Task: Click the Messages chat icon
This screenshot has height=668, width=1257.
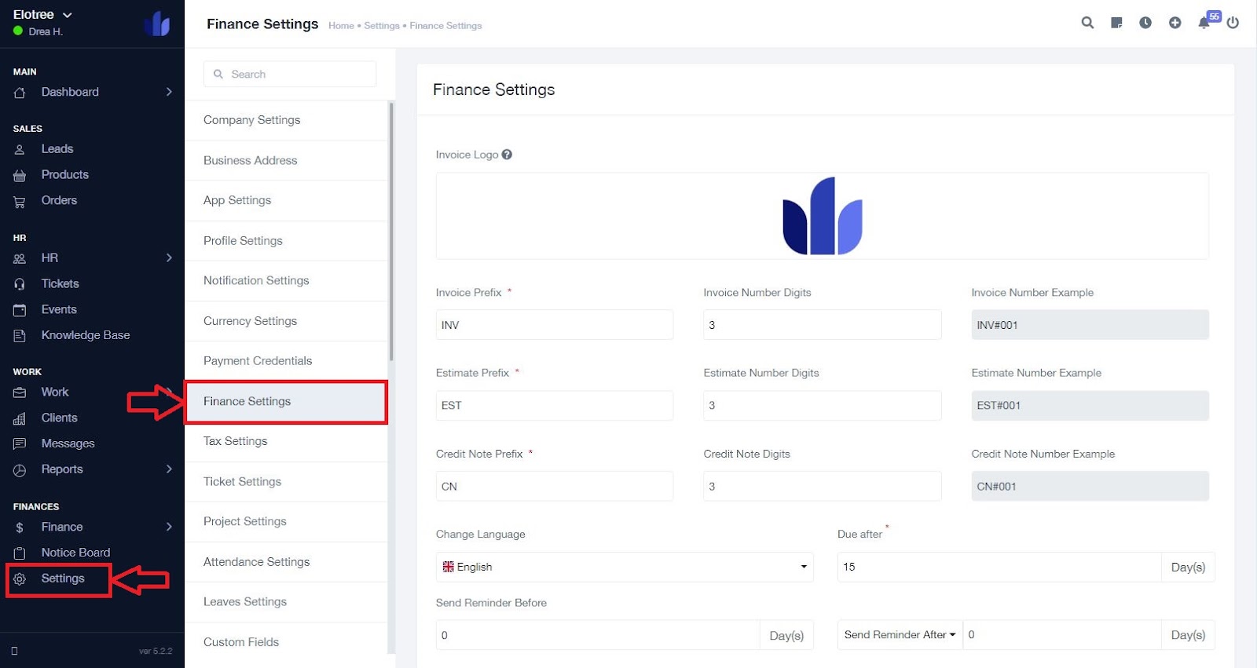Action: [20, 444]
